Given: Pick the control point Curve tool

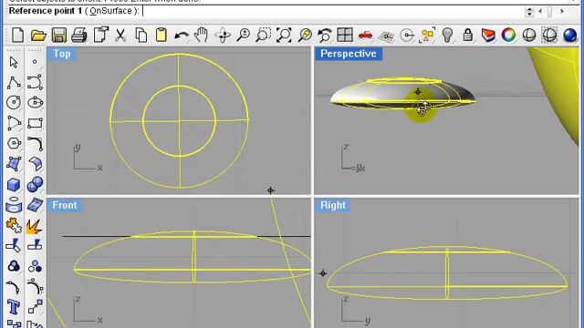Looking at the screenshot, I should [35, 83].
